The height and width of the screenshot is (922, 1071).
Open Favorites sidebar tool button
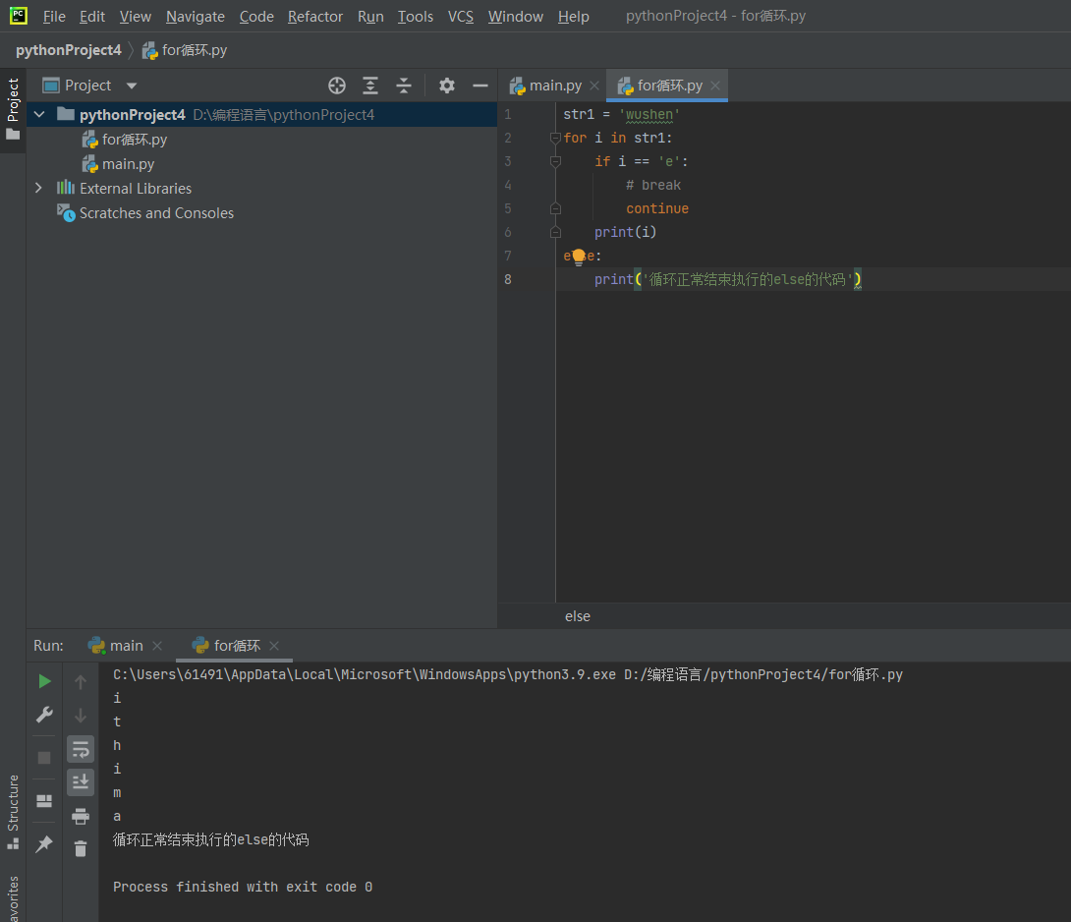click(13, 896)
